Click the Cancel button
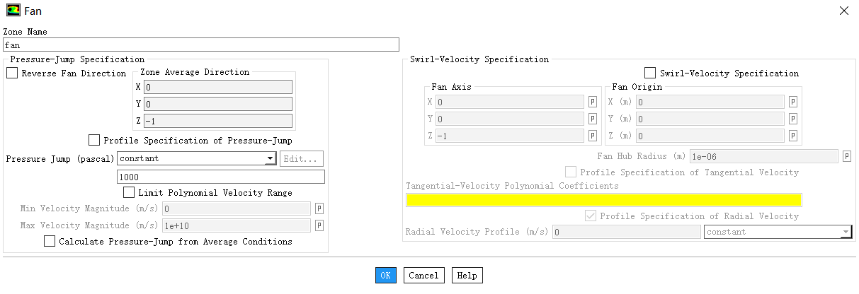The width and height of the screenshot is (859, 294). (x=423, y=276)
